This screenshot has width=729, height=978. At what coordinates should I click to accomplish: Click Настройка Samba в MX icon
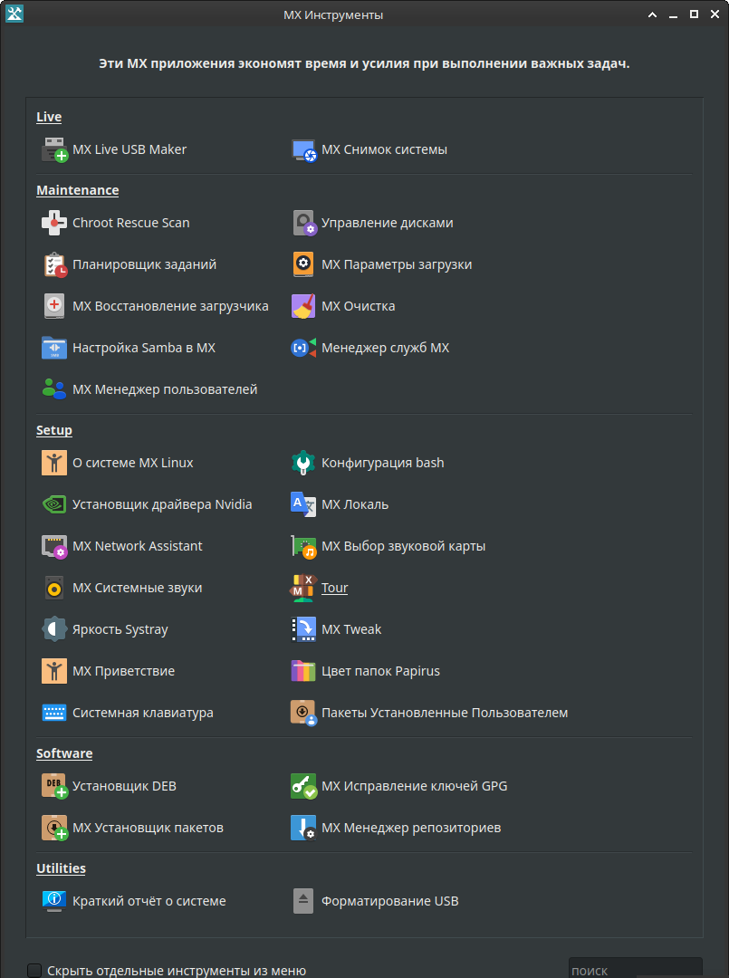click(x=54, y=348)
